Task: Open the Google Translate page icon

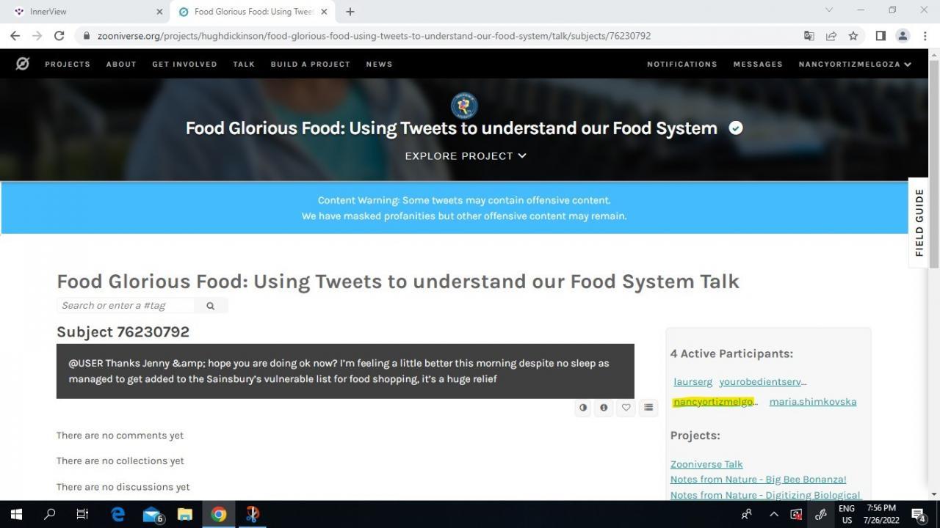Action: click(x=809, y=35)
